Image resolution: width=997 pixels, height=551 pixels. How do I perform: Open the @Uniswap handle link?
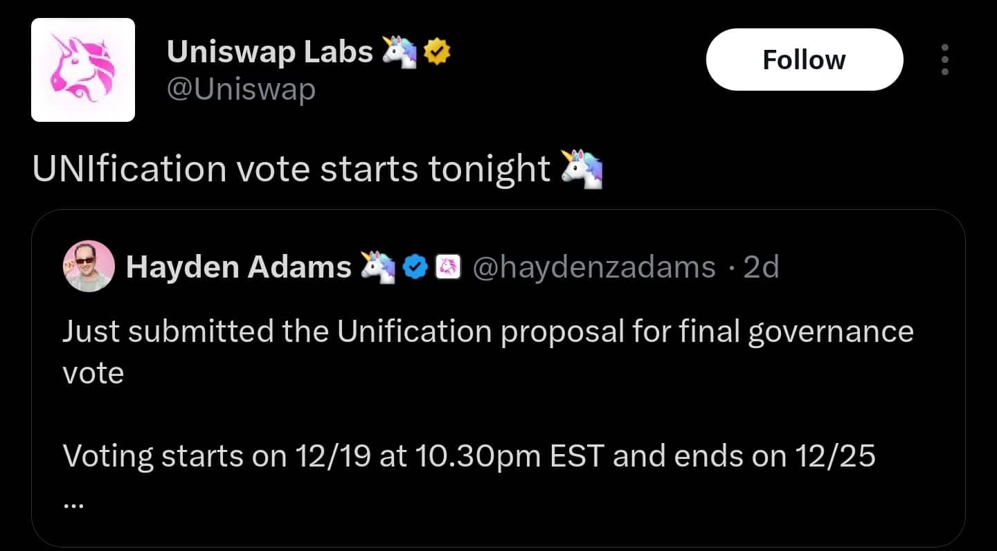pyautogui.click(x=241, y=89)
